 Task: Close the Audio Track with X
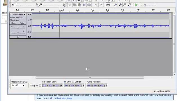tap(11, 15)
